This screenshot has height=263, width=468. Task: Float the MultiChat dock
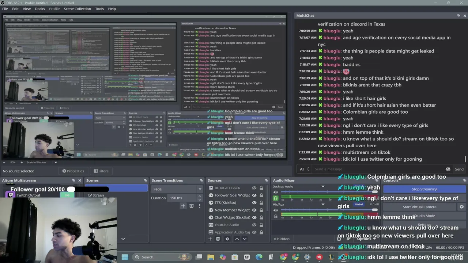click(458, 16)
